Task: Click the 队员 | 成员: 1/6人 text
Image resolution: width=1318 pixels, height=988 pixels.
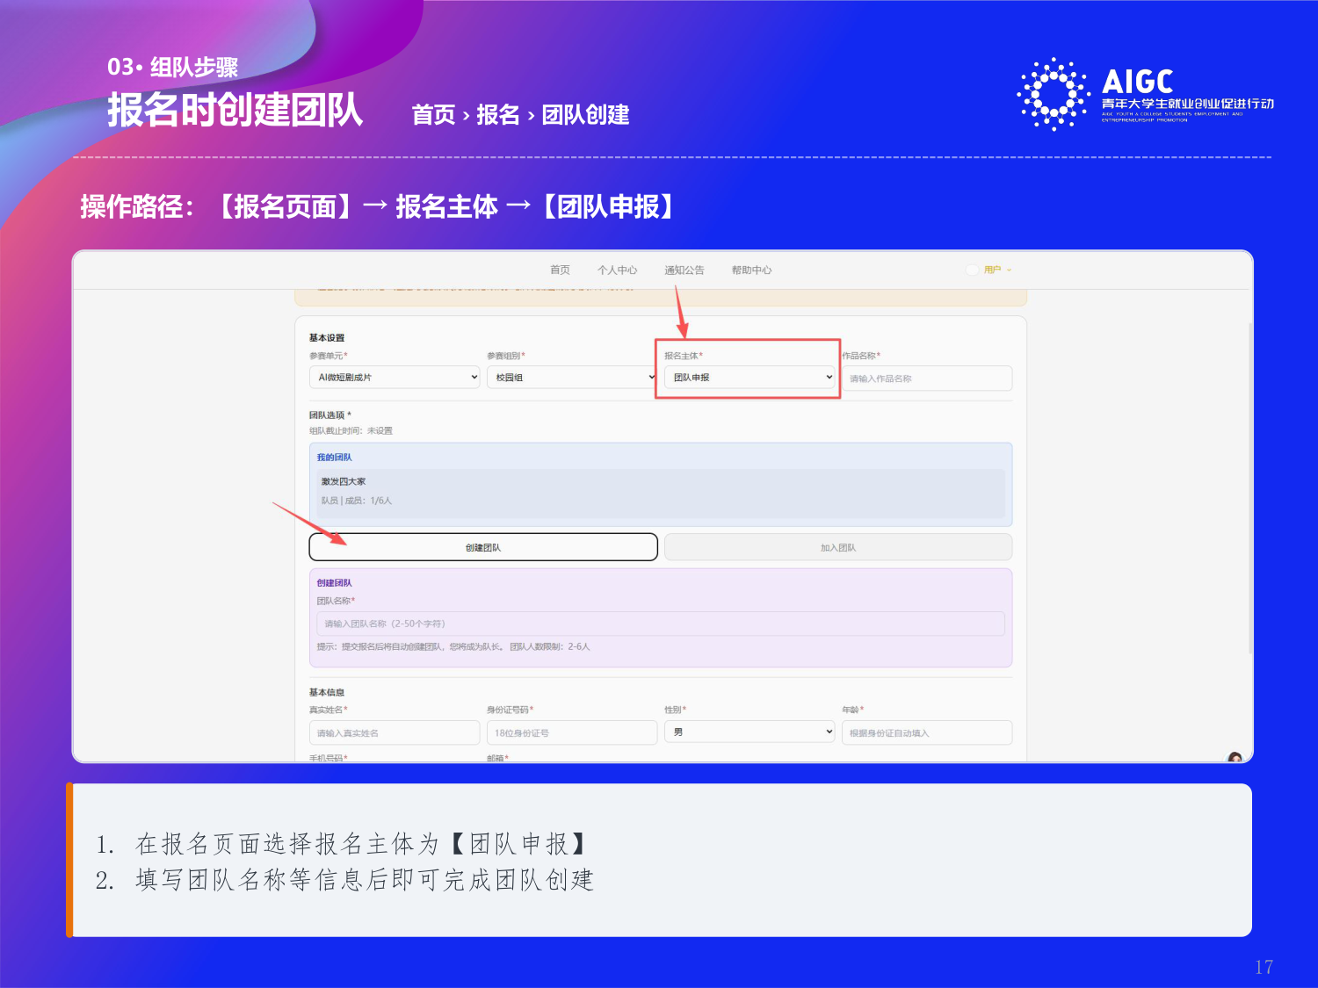Action: pyautogui.click(x=357, y=501)
